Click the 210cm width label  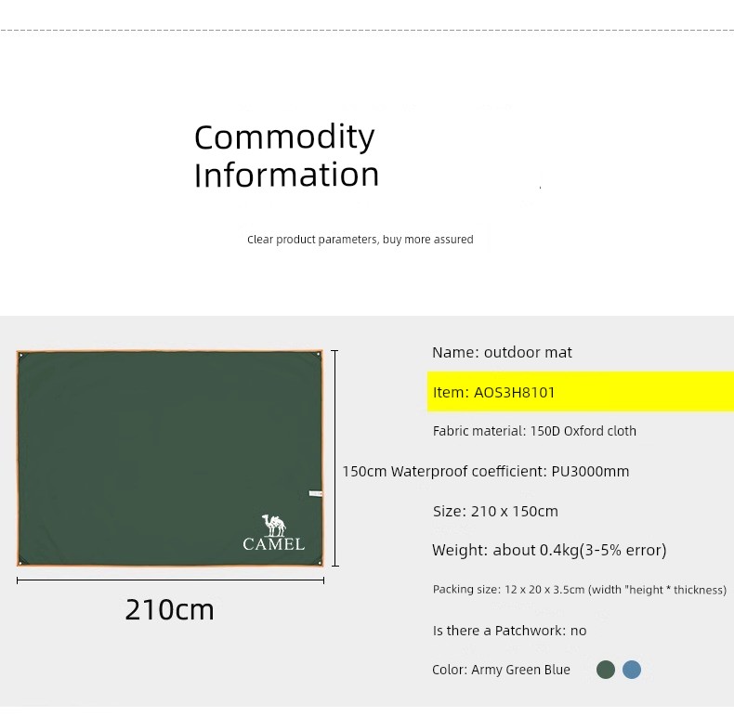170,609
